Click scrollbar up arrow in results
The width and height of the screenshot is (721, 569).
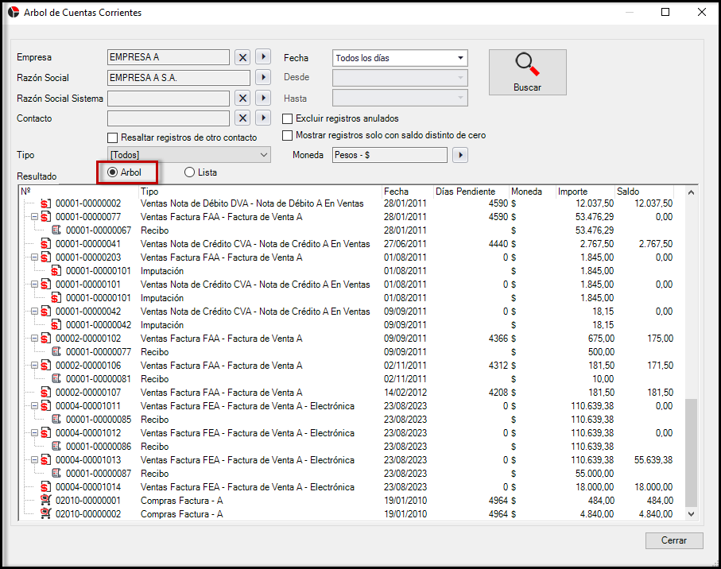(691, 192)
